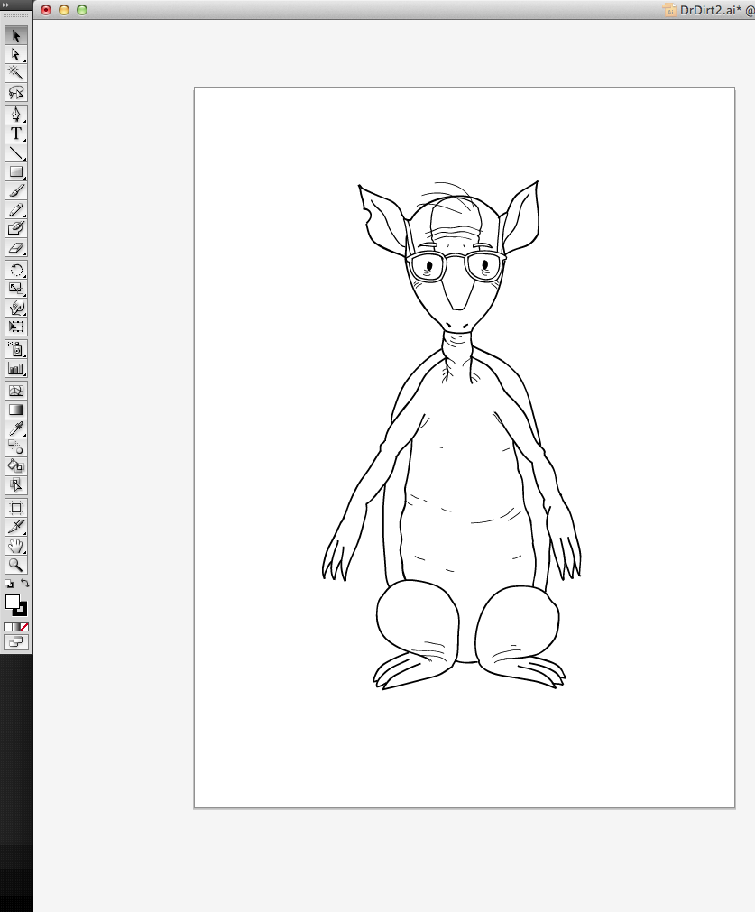Screen dimensions: 755x912
Task: Select the Magic Wand tool
Action: pos(15,73)
